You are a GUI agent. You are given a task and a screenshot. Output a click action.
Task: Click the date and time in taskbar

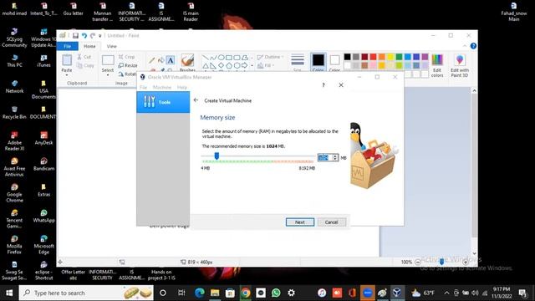pos(502,293)
